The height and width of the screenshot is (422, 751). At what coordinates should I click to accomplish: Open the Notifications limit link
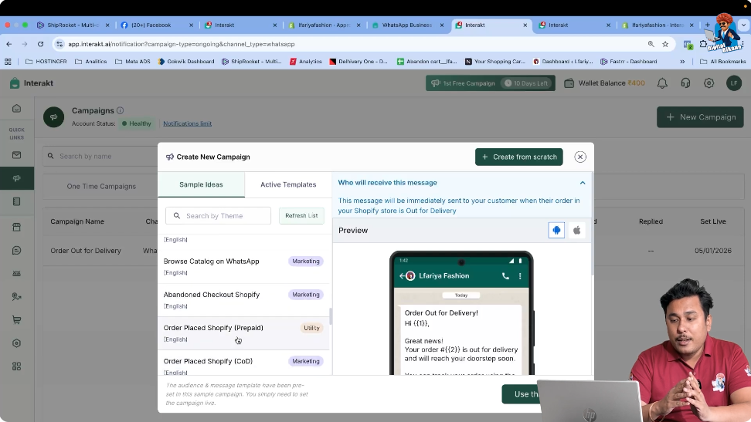[187, 123]
